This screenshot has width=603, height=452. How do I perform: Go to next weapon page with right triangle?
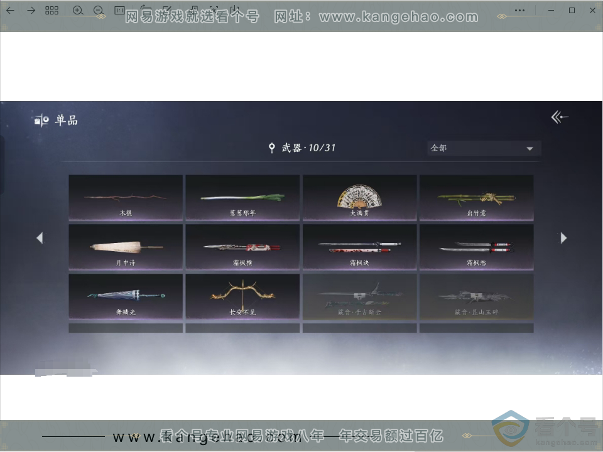click(x=563, y=238)
